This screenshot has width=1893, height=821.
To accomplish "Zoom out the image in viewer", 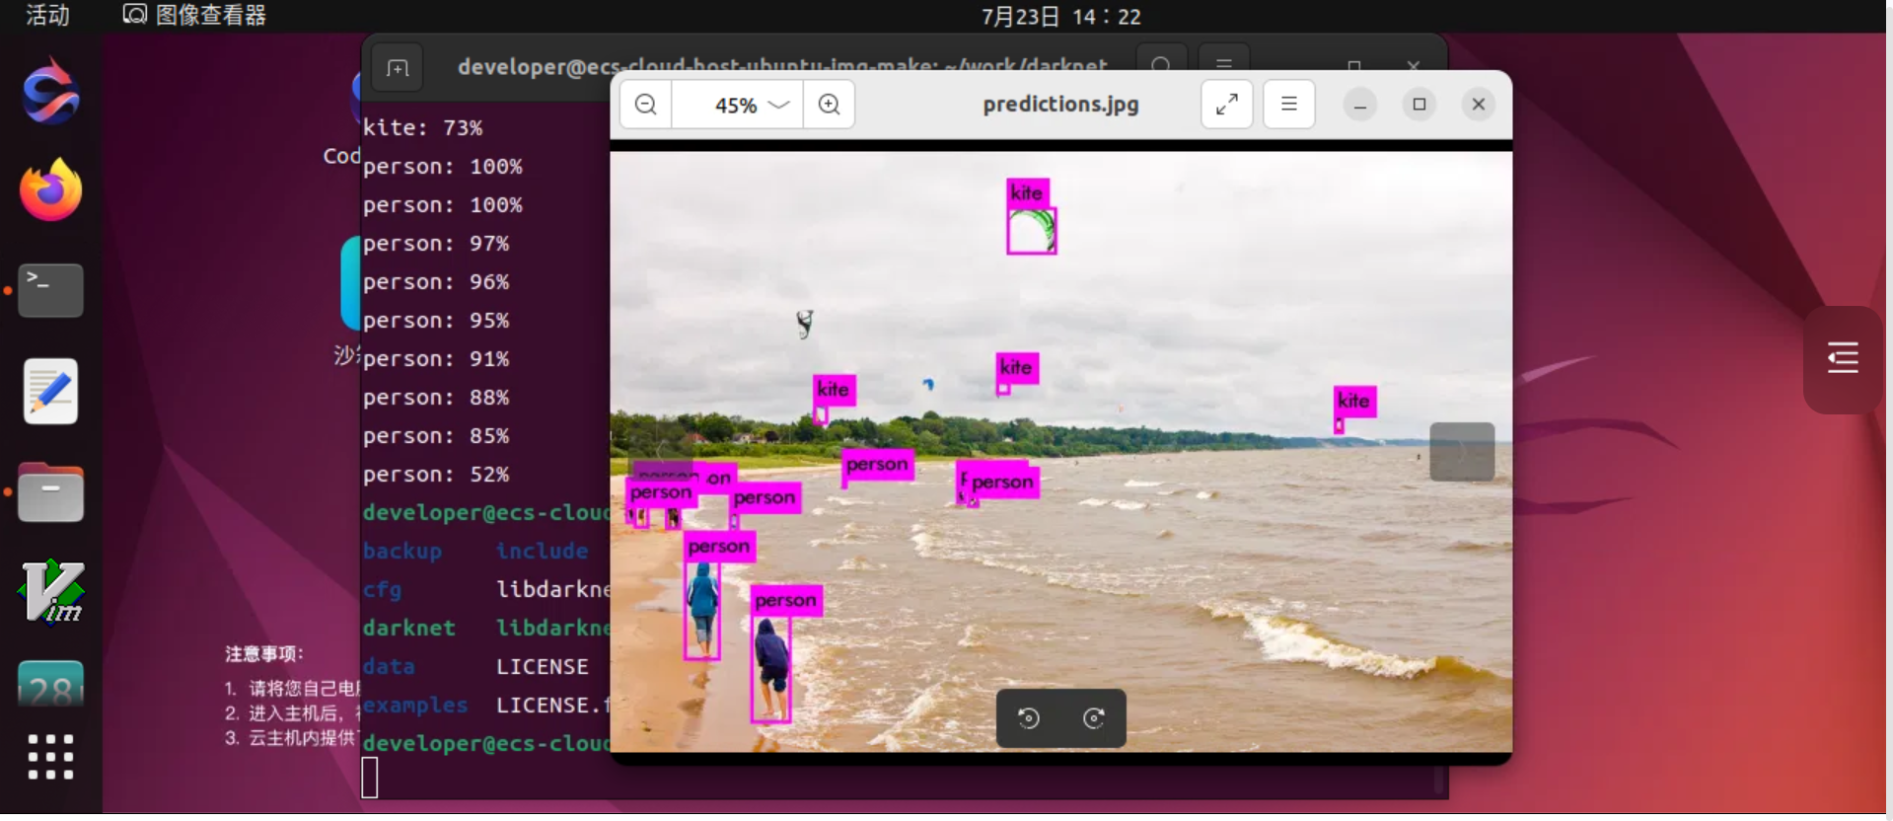I will tap(646, 105).
